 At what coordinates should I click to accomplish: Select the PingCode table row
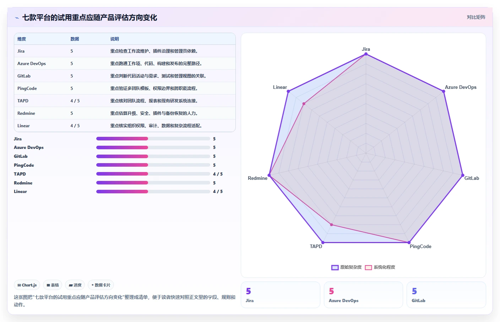125,88
